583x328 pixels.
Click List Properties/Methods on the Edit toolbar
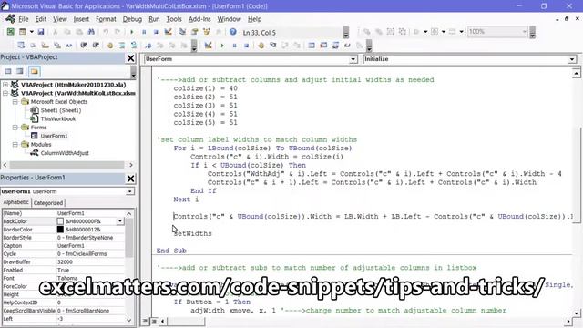coord(21,46)
